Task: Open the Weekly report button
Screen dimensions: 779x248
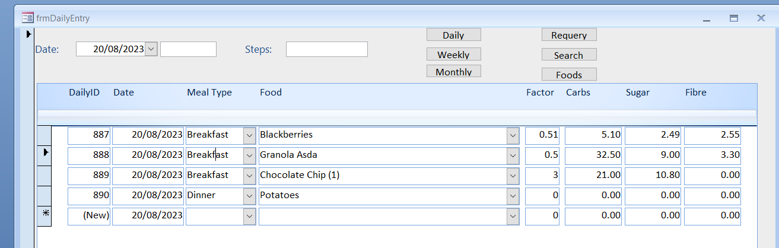Action: click(x=453, y=55)
